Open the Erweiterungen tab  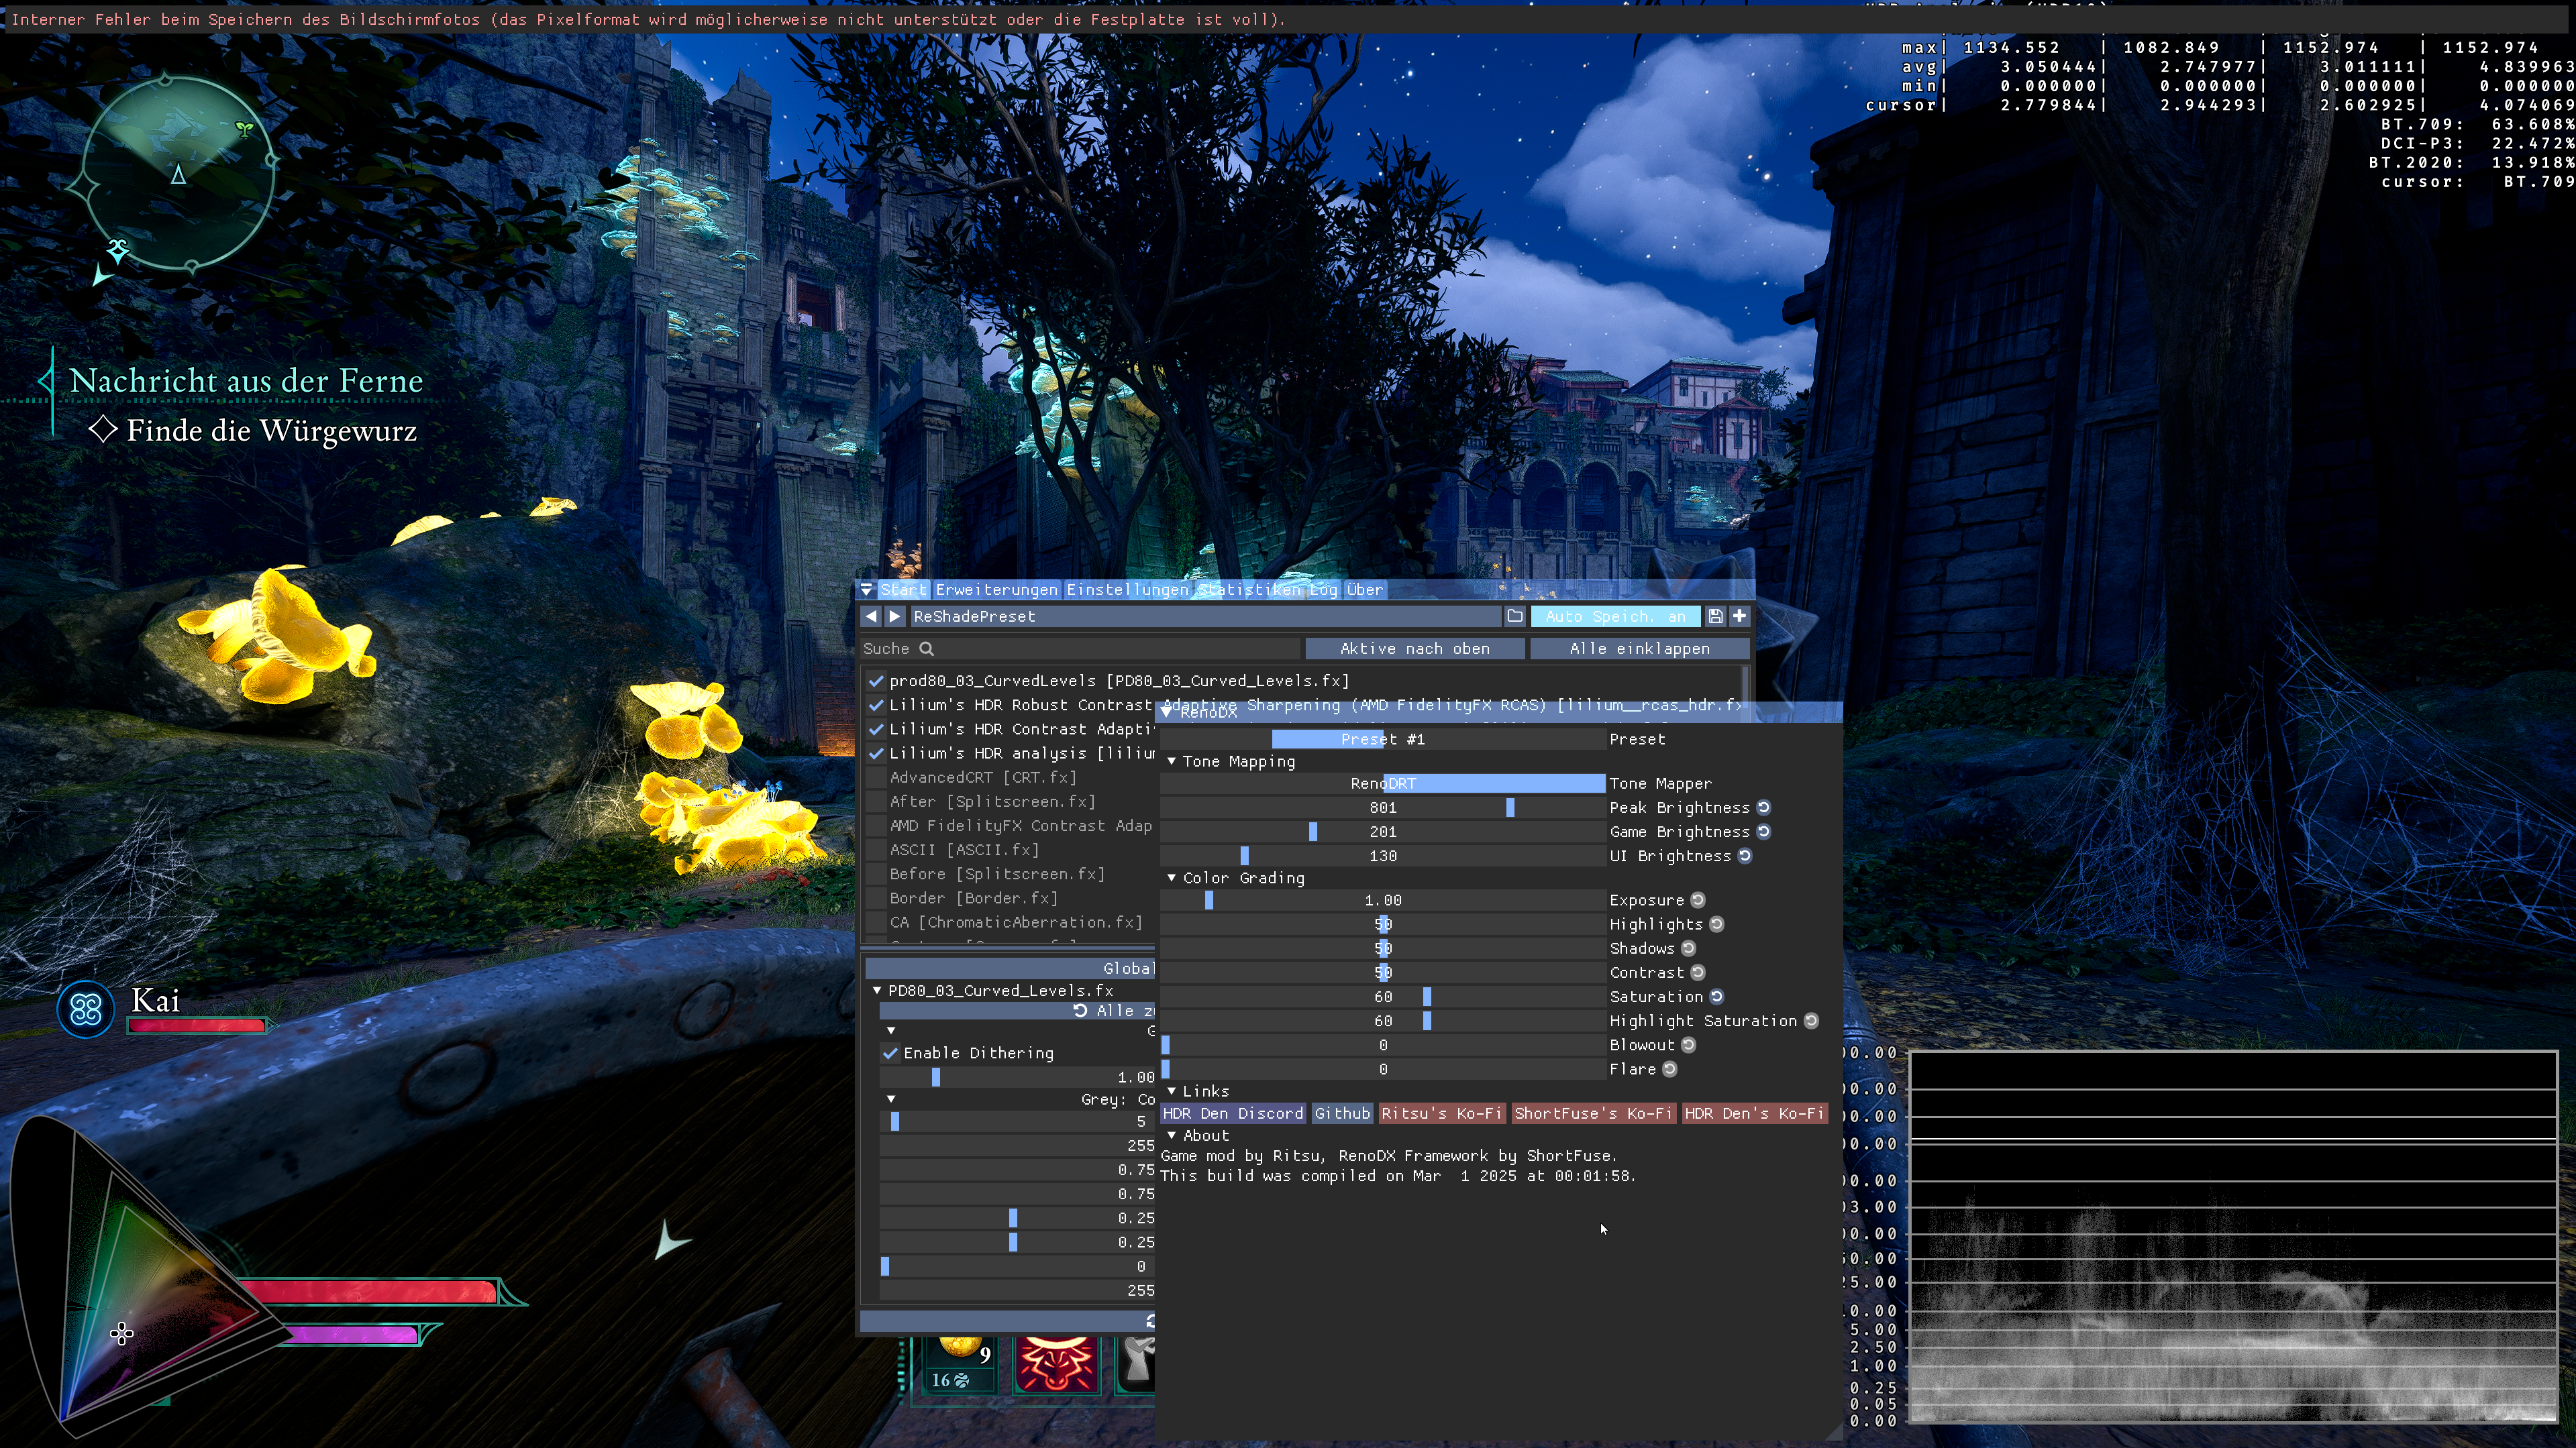click(x=996, y=590)
